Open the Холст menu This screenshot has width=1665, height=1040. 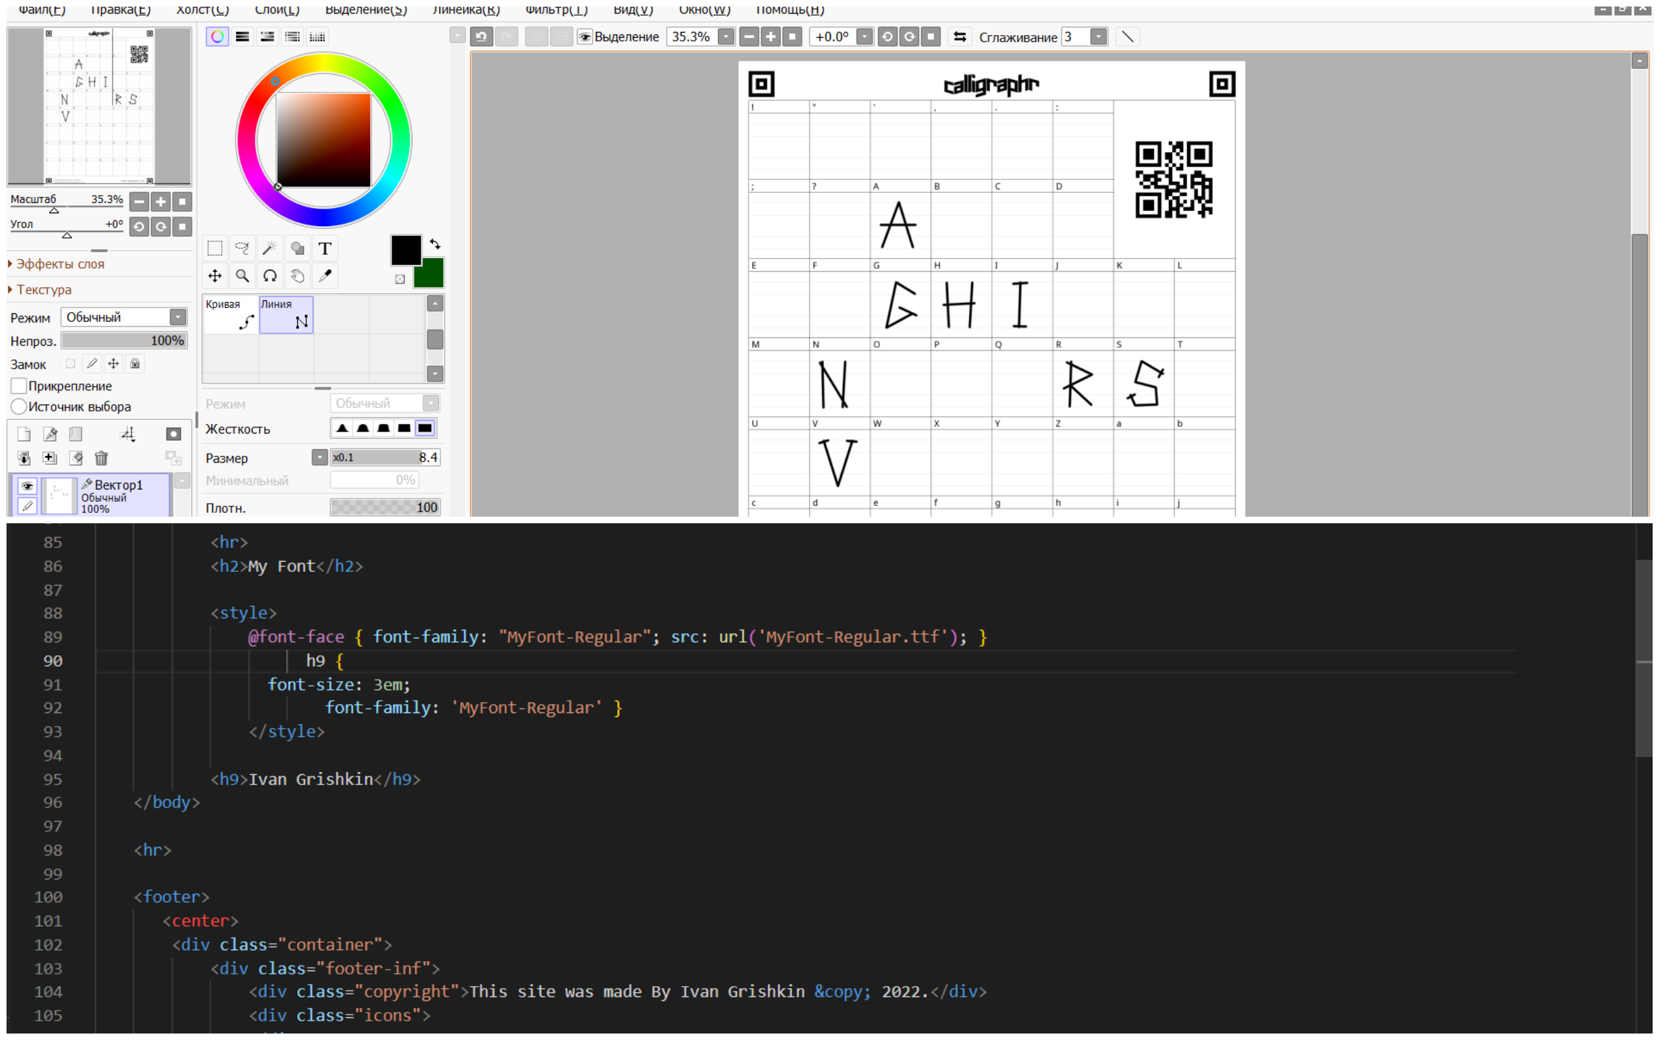tap(203, 10)
